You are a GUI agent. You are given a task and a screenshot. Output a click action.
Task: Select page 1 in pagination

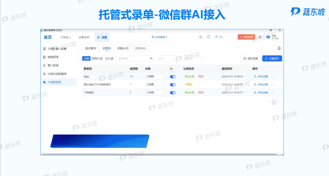coord(274,102)
